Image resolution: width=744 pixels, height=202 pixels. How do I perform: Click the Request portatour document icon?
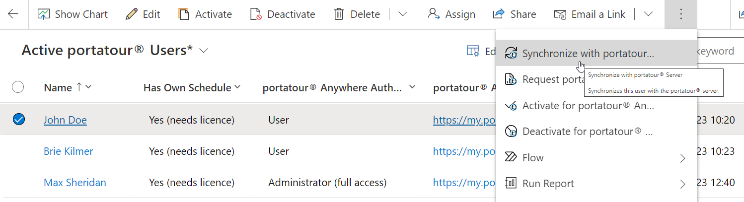(x=511, y=79)
